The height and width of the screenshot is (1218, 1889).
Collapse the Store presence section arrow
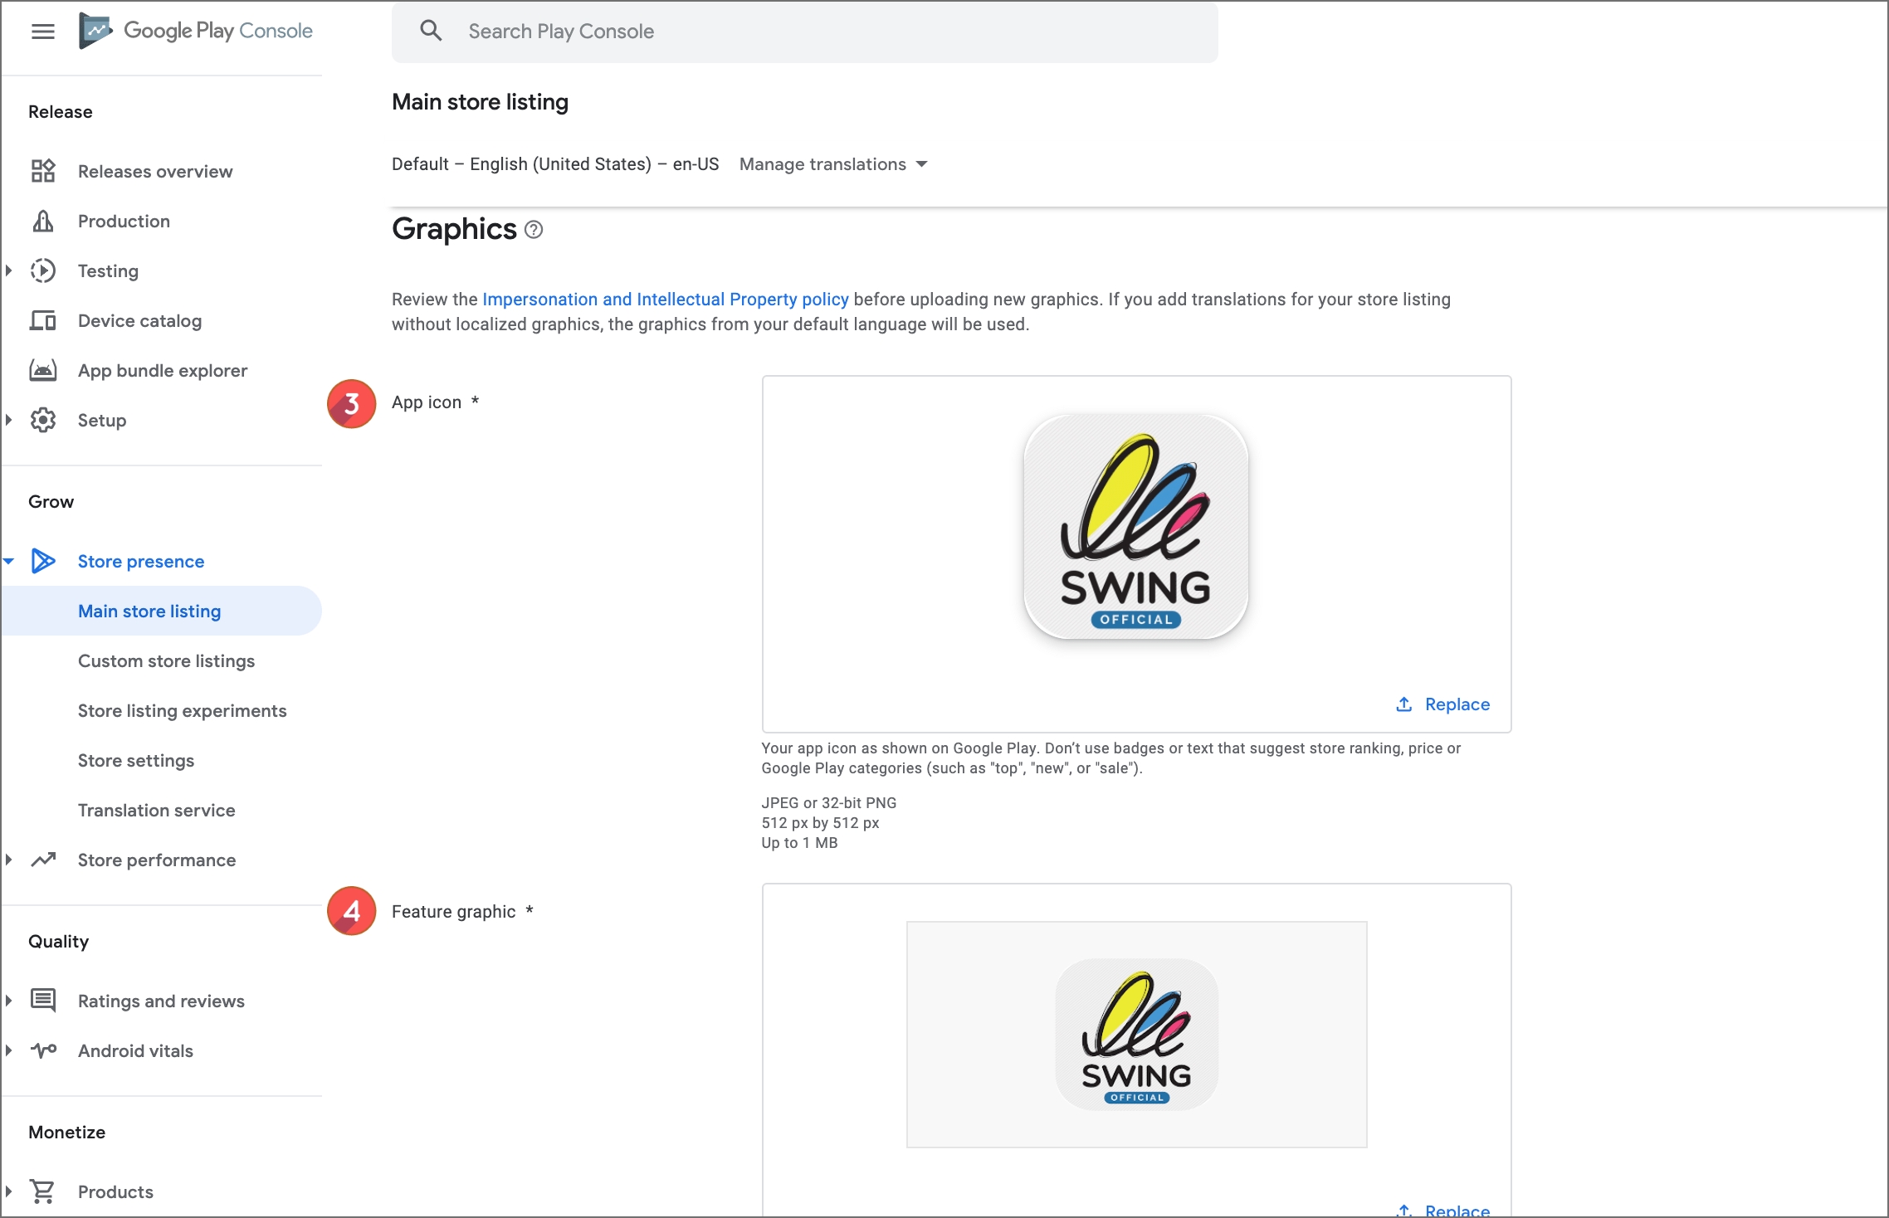pos(9,561)
